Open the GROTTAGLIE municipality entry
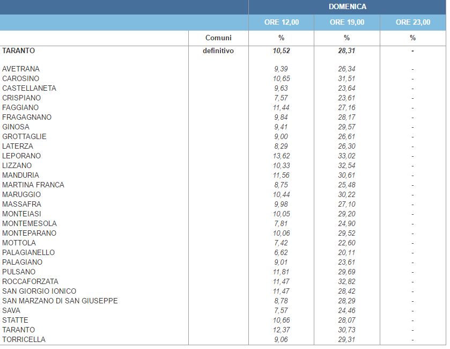Viewport: 450px width, 349px height. 24,137
